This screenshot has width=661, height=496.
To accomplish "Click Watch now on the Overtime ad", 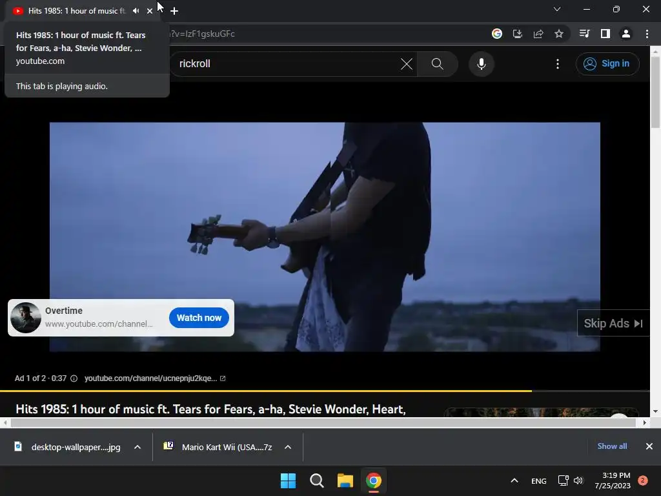I will pyautogui.click(x=199, y=318).
